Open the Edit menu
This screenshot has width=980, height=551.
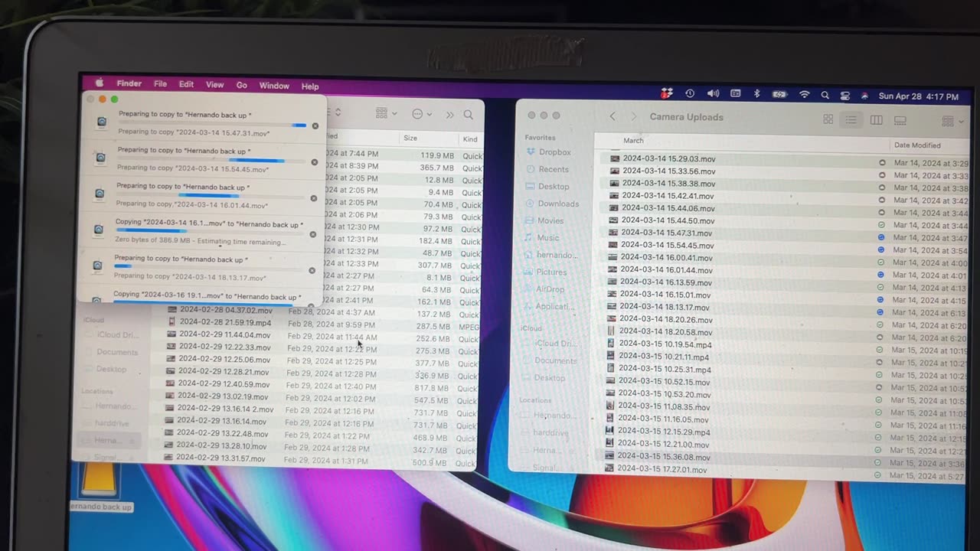[x=186, y=84]
